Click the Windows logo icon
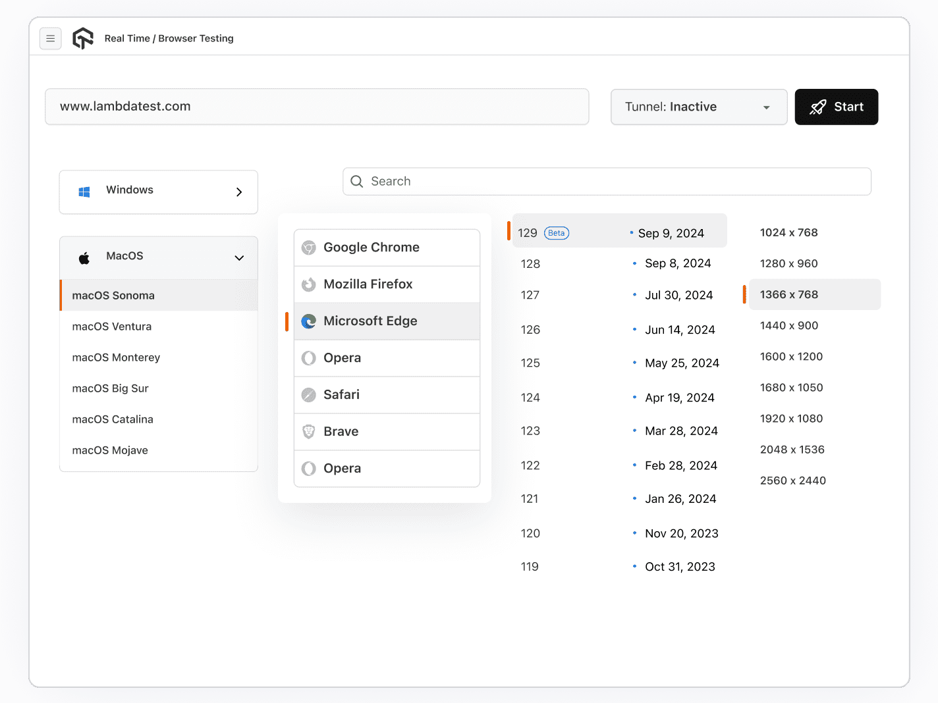The height and width of the screenshot is (703, 938). pyautogui.click(x=84, y=192)
